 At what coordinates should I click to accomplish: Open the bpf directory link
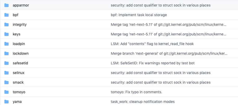tap(15, 15)
